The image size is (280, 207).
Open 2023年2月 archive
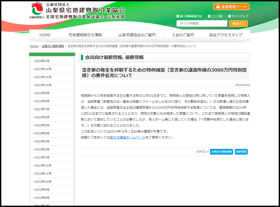coord(52,149)
